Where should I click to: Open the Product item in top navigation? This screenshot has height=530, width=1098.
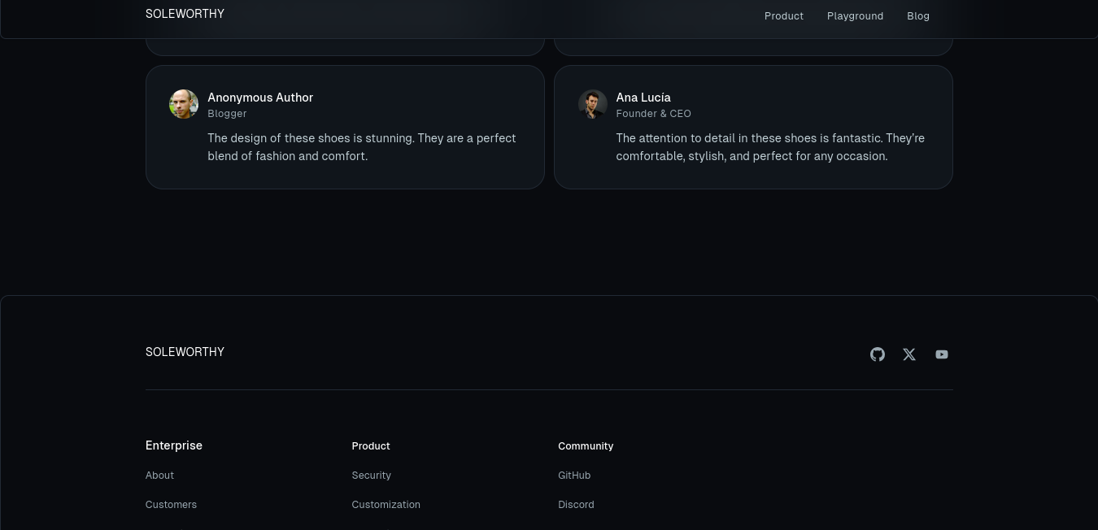[783, 16]
